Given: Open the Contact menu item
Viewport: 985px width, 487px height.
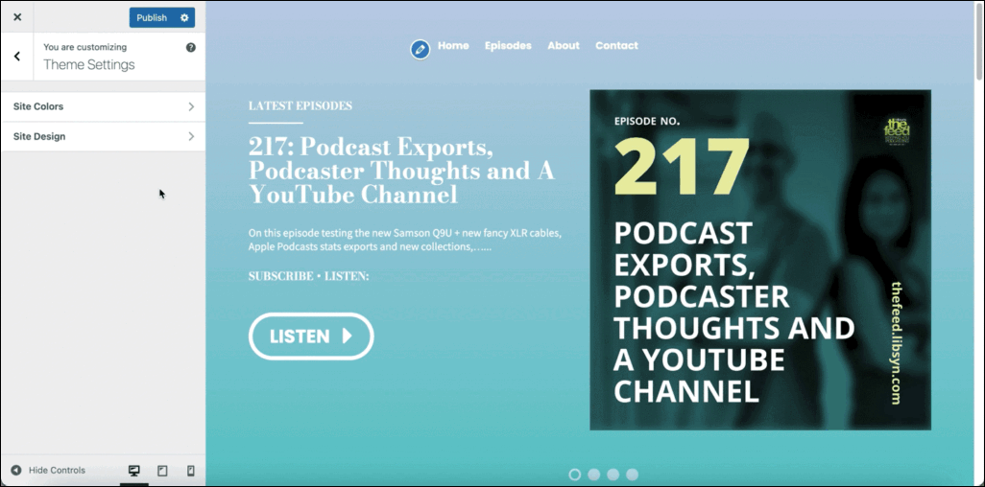Looking at the screenshot, I should 616,46.
